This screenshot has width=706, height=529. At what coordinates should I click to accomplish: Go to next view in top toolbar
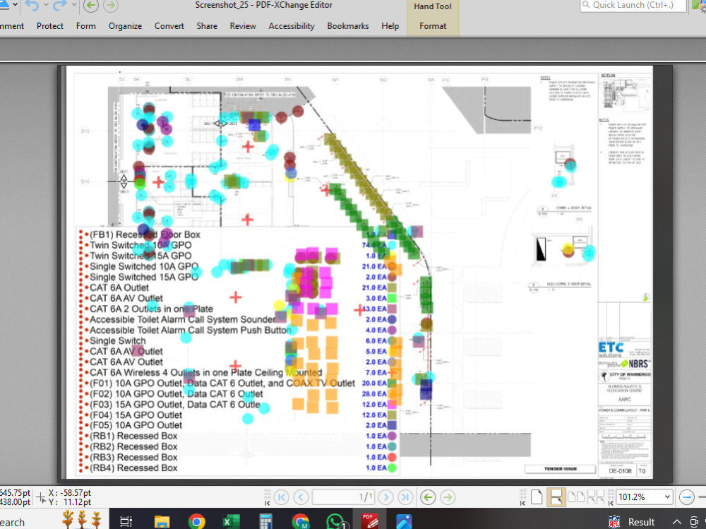111,6
